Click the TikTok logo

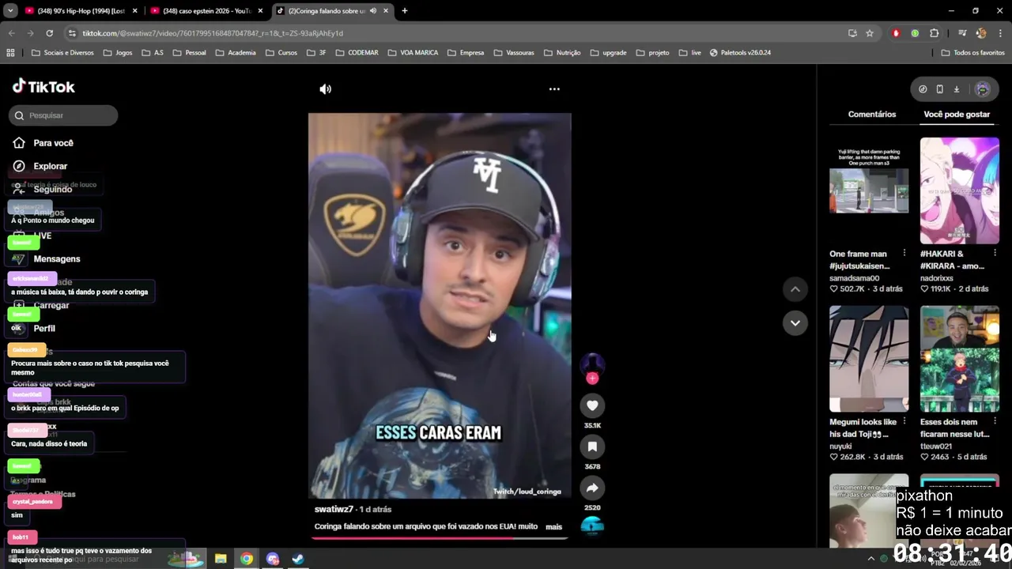pyautogui.click(x=43, y=87)
